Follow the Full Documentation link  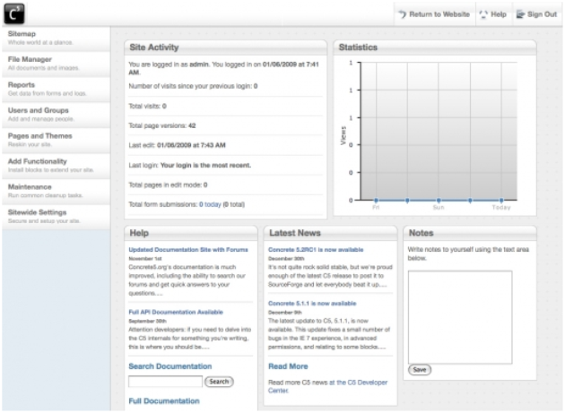(x=164, y=400)
